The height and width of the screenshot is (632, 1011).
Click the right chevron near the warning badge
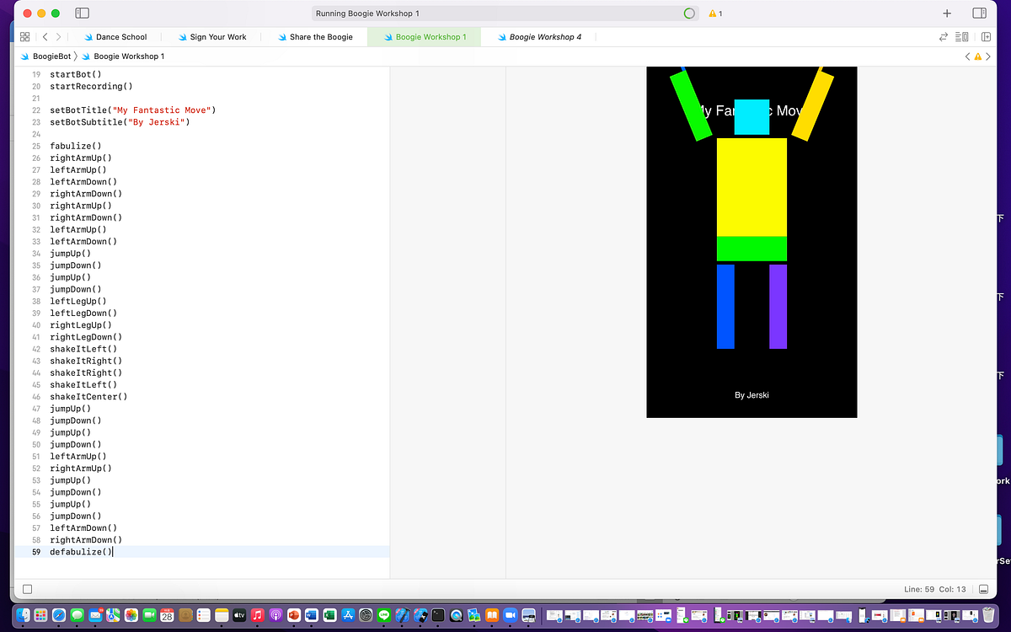tap(987, 56)
